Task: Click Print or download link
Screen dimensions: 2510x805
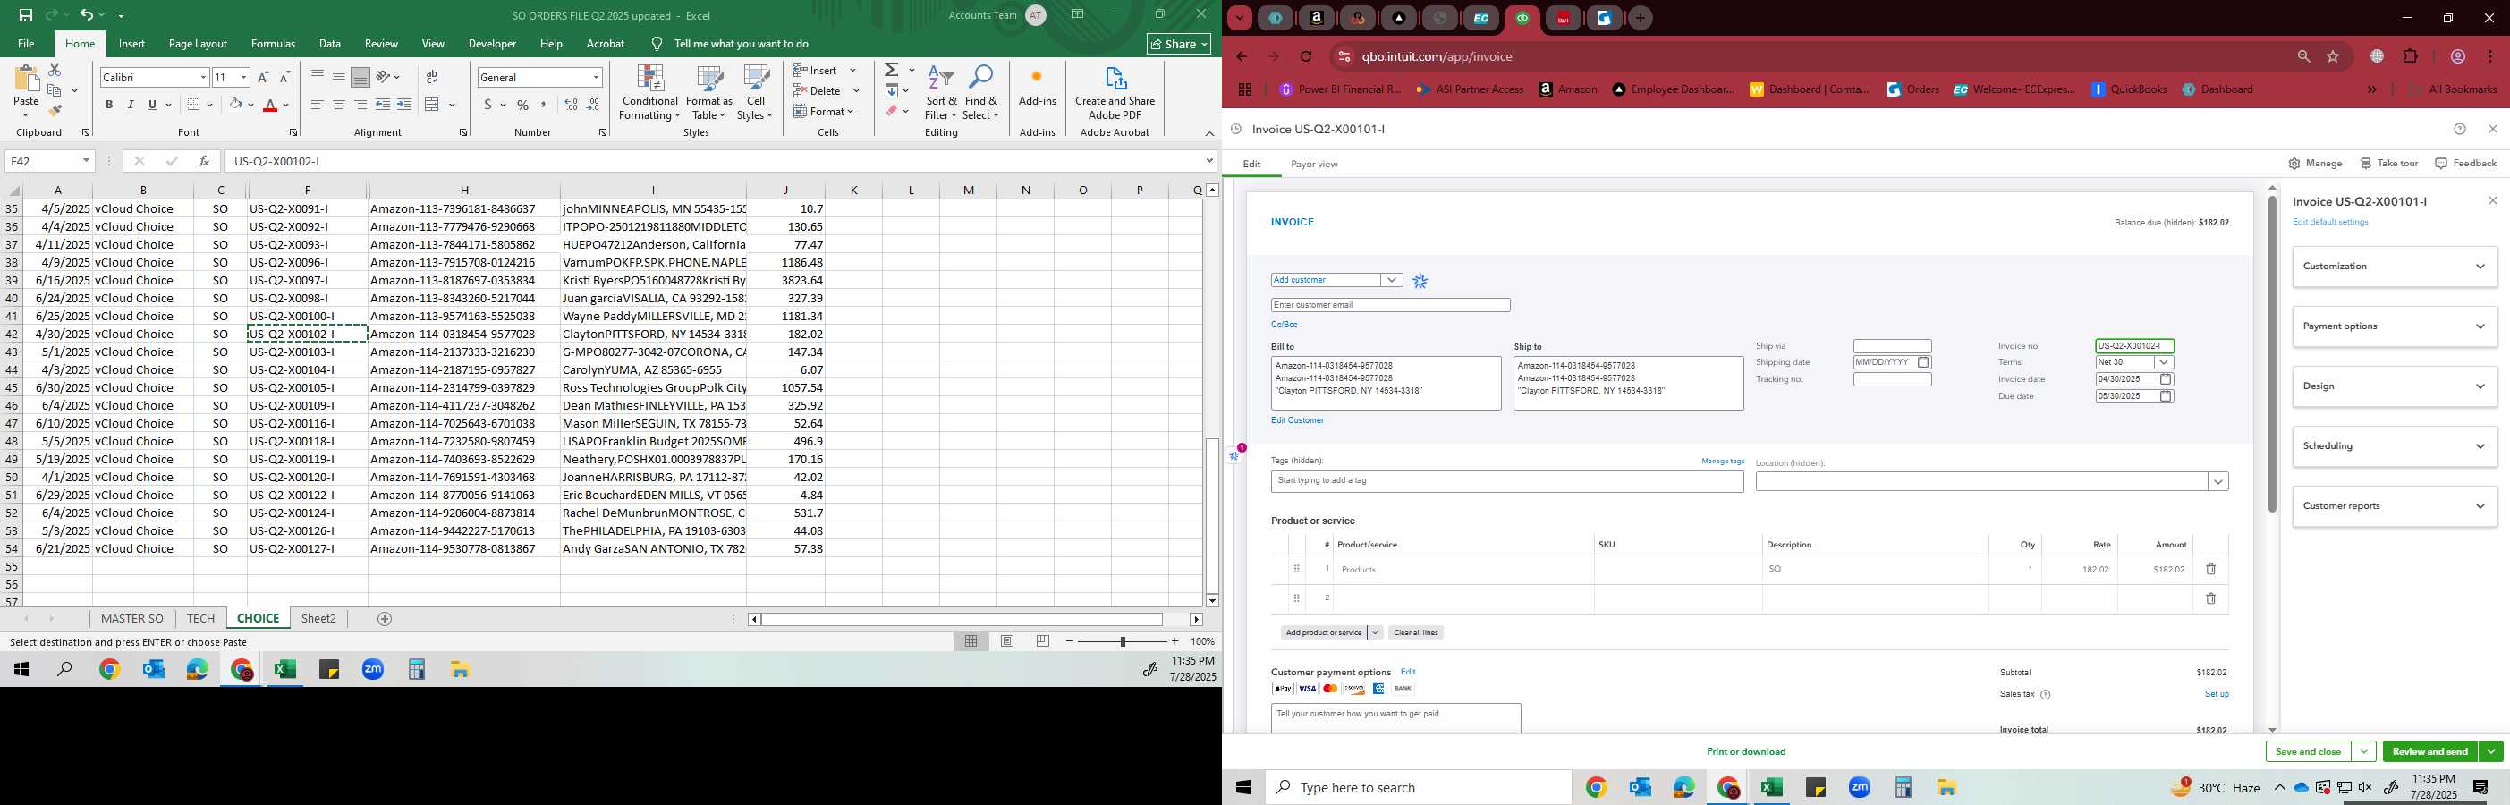Action: [x=1746, y=751]
